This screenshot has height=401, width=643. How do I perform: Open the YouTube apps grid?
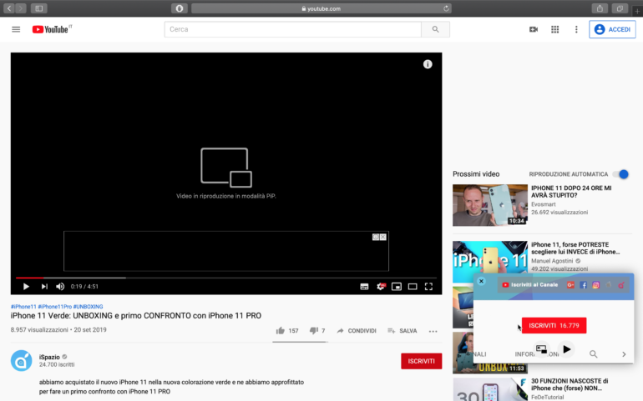coord(554,29)
